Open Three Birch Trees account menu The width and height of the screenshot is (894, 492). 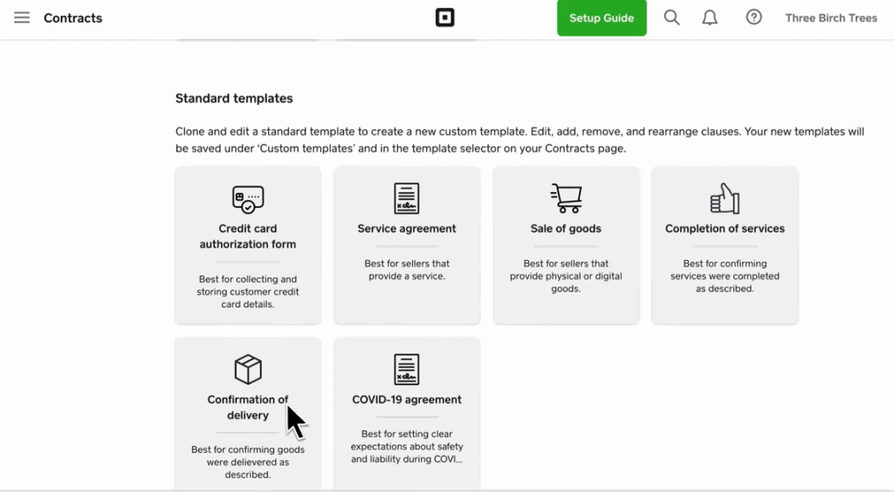831,17
